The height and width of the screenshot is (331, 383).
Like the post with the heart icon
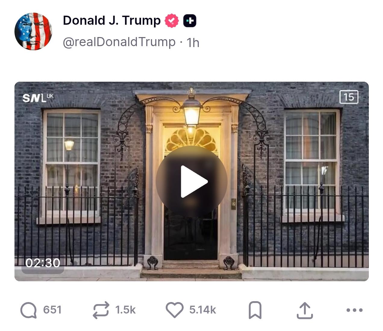tap(174, 310)
